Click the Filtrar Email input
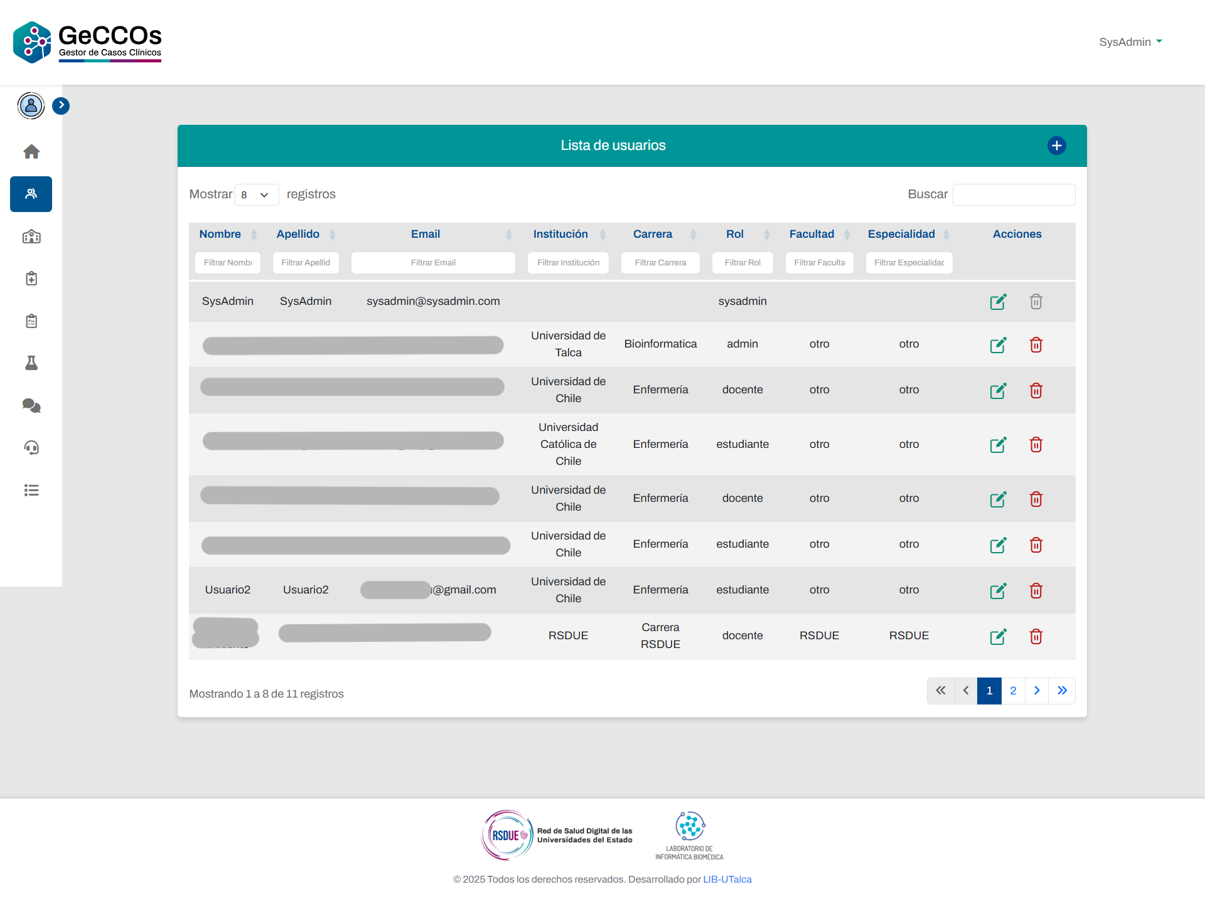The width and height of the screenshot is (1205, 909). (x=433, y=263)
